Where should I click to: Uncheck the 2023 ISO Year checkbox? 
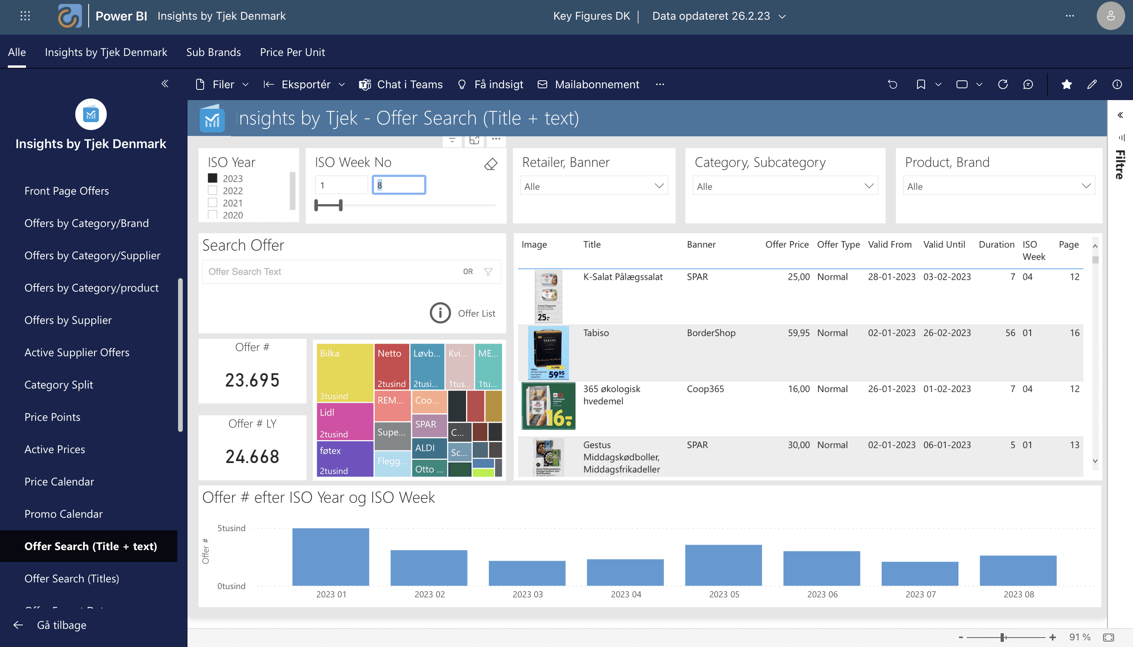pos(213,178)
